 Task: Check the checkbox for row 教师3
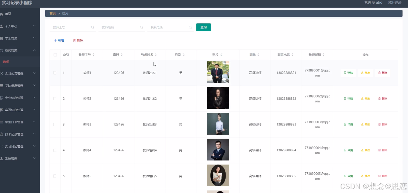pos(55,125)
